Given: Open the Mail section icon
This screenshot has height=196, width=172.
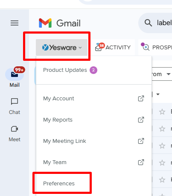Looking at the screenshot, I should point(15,74).
